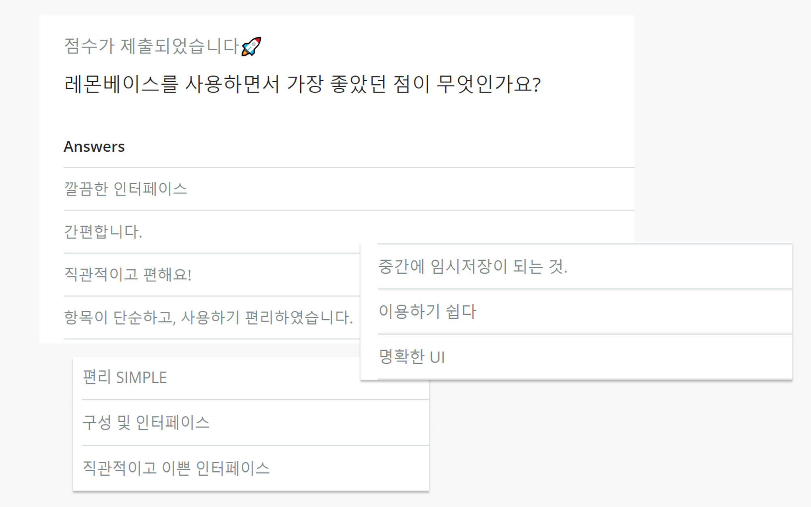811x507 pixels.
Task: Click the rocket emoji next to the submission message
Action: (251, 46)
